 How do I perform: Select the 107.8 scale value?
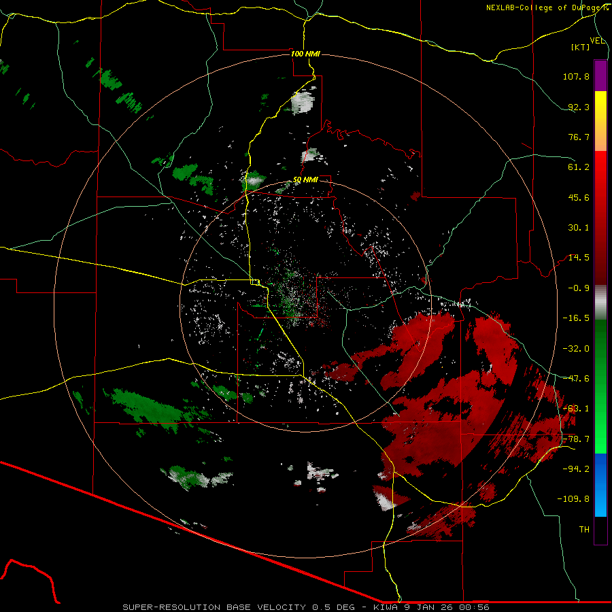(576, 76)
